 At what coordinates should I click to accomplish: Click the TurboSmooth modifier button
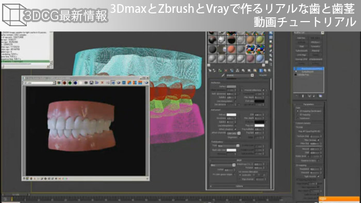[301, 51]
